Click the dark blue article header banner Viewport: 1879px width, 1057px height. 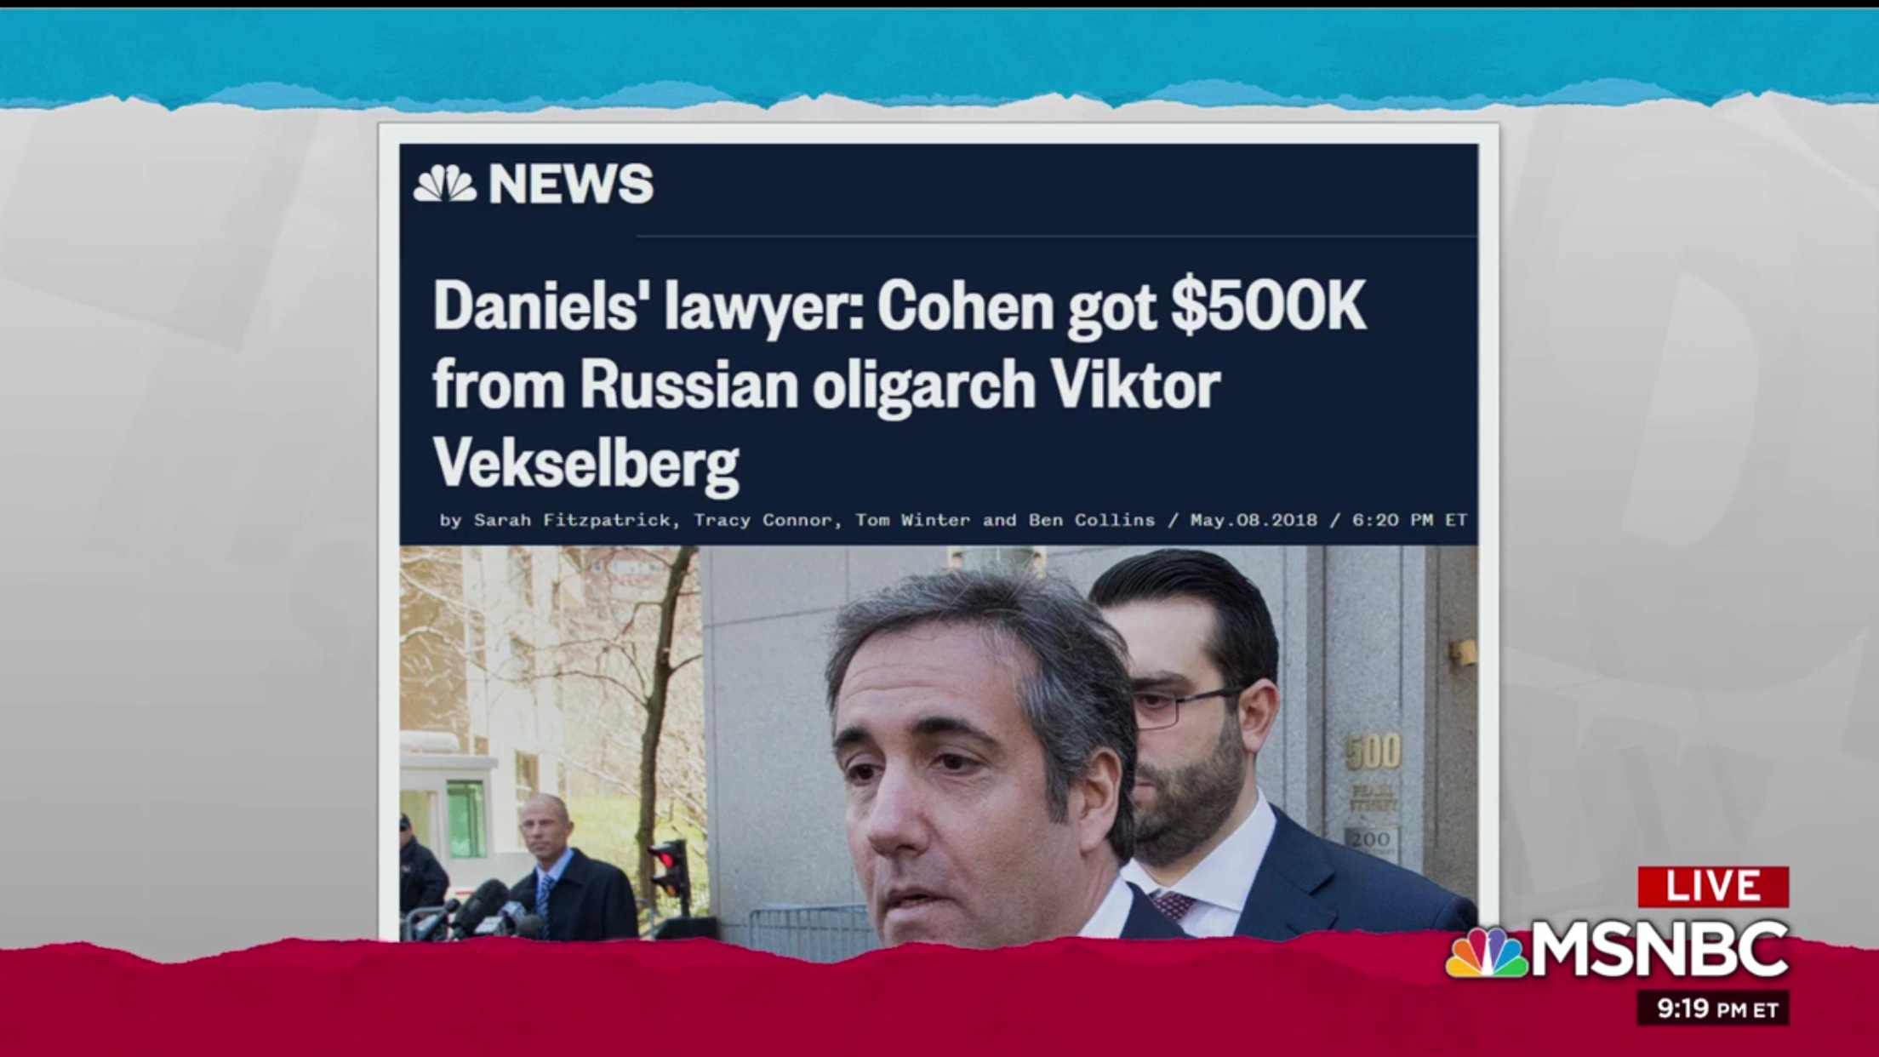pos(939,344)
